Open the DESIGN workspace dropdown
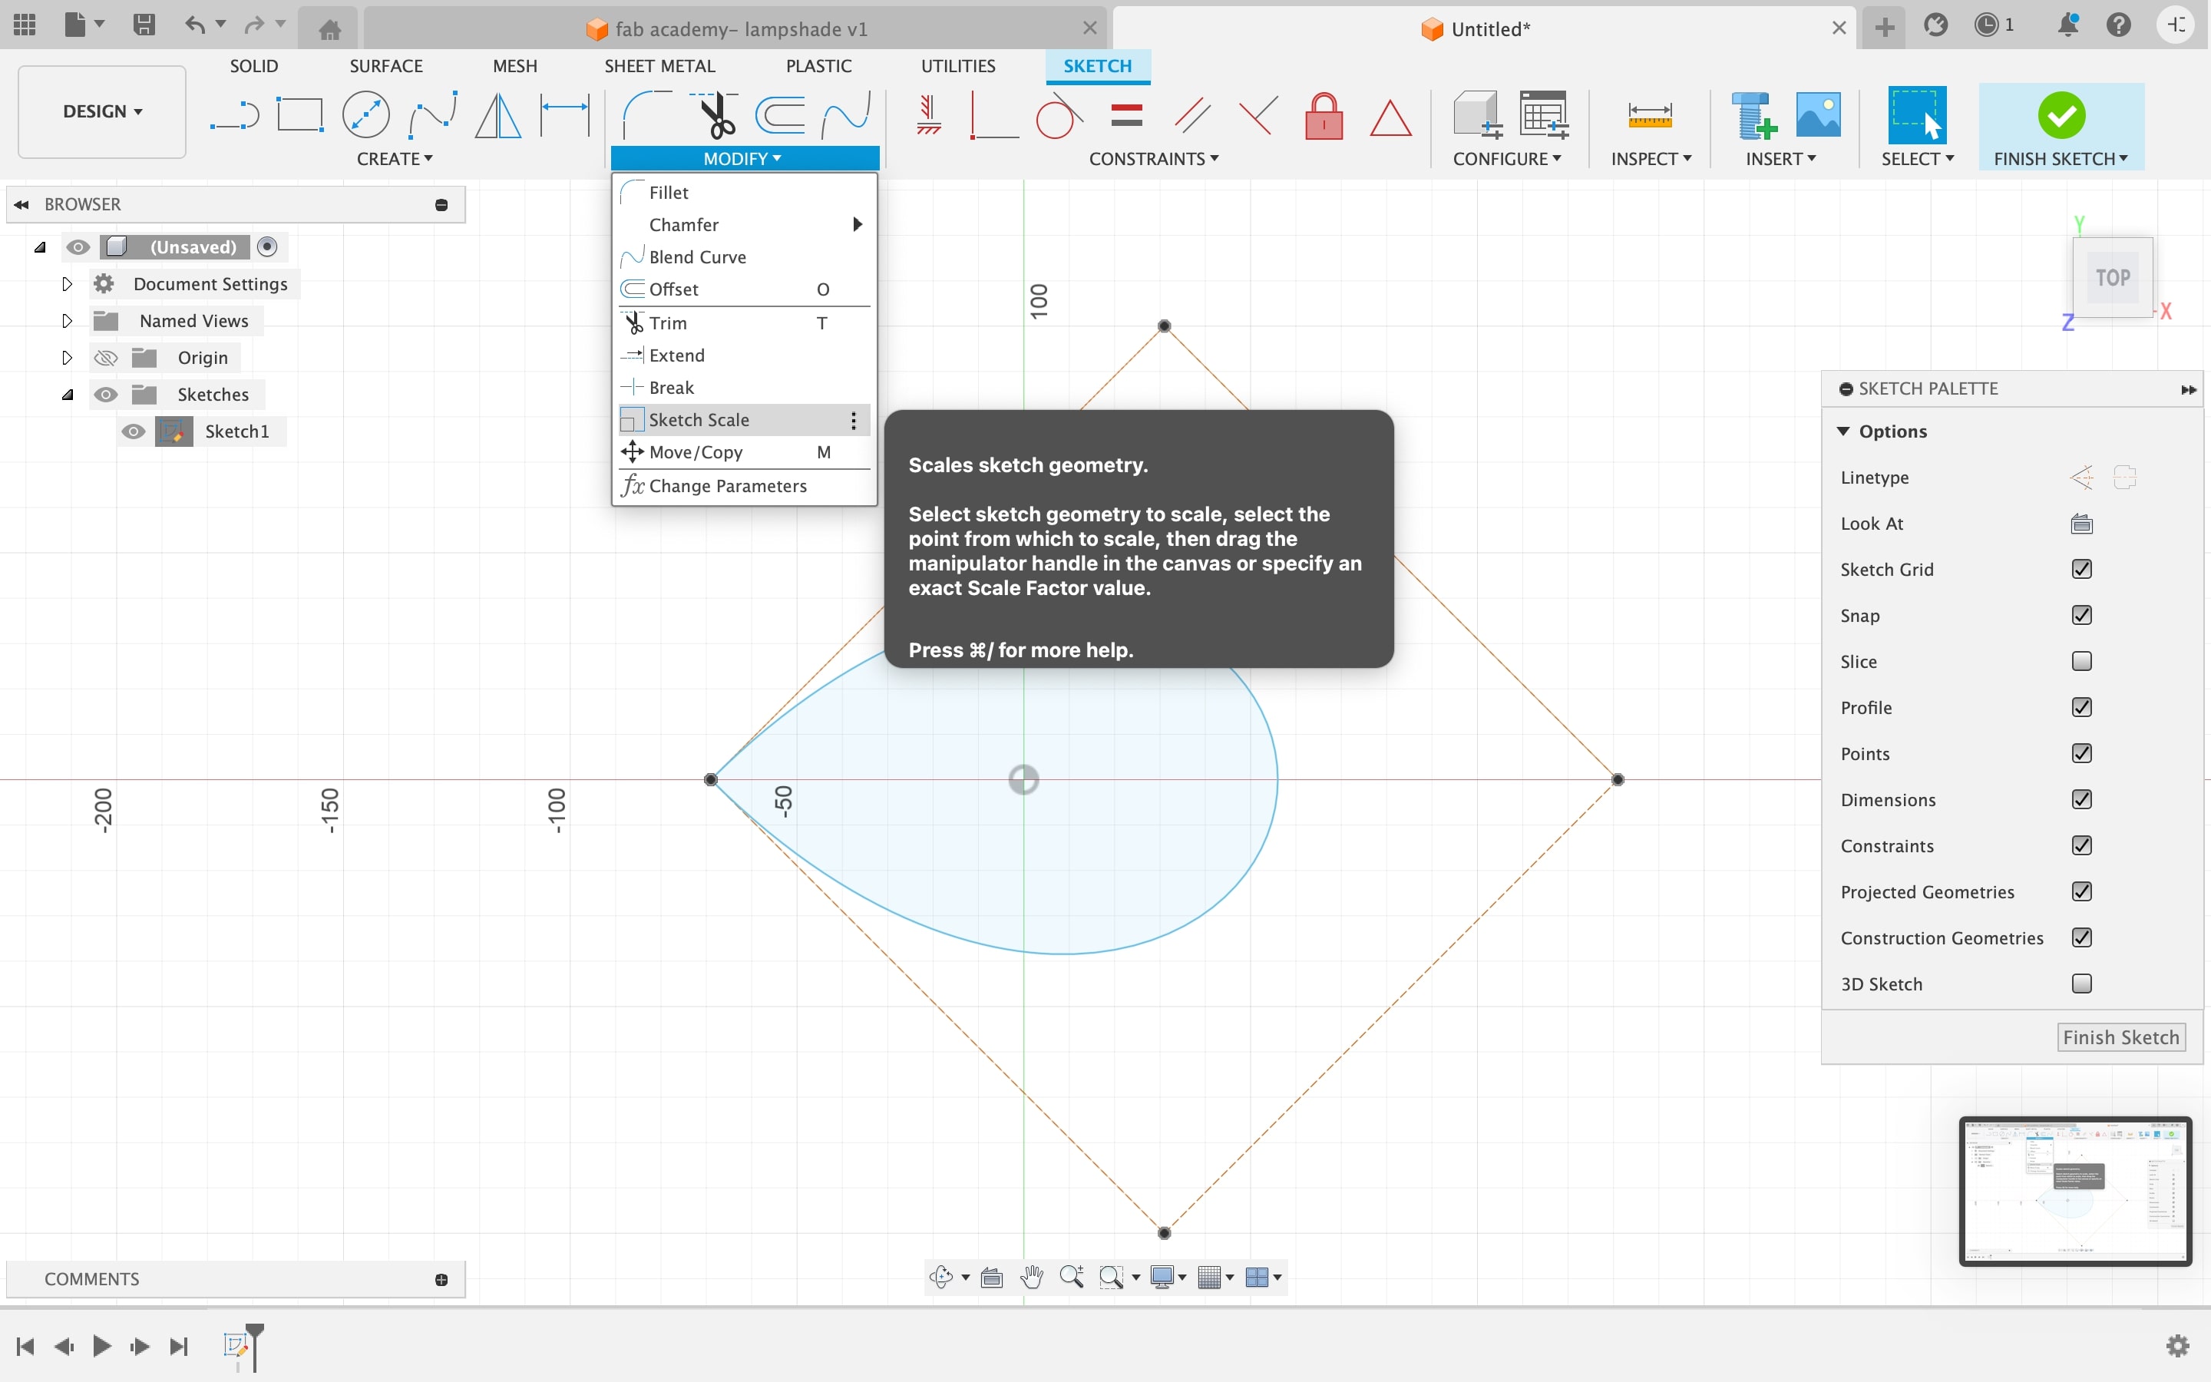The width and height of the screenshot is (2211, 1382). click(x=102, y=111)
